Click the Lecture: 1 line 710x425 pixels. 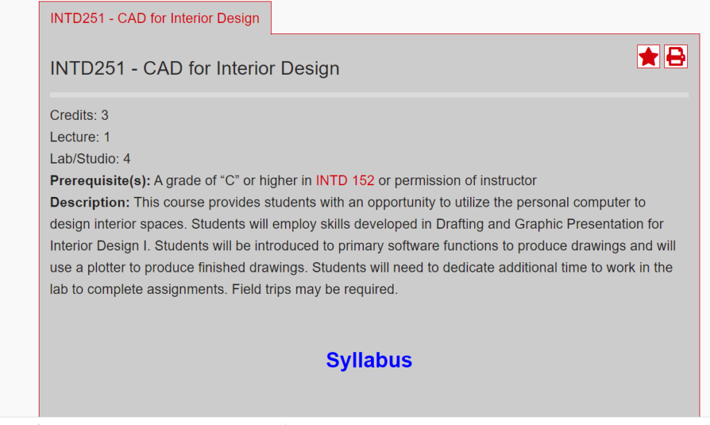click(80, 137)
